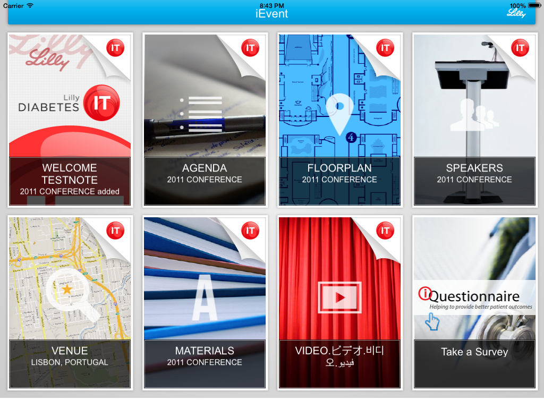Select the numbered 4 marker on the floorplan

pyautogui.click(x=351, y=137)
